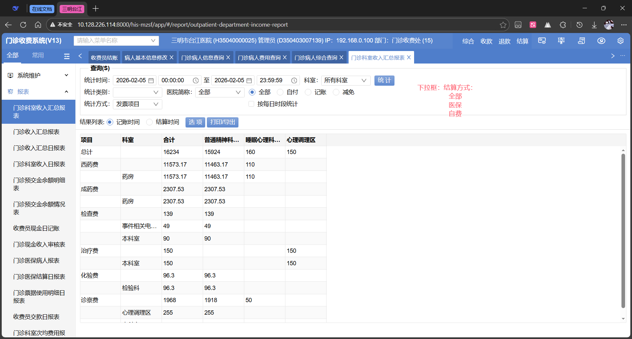Viewport: 632px width, 339px height.
Task: Select the 结算时间 result list radio
Action: click(149, 122)
